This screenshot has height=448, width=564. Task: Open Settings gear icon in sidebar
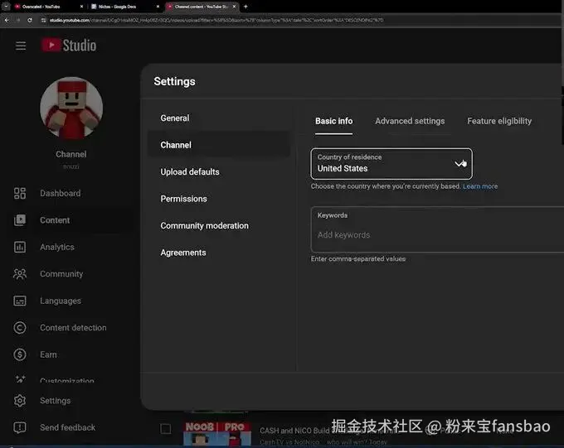point(20,401)
